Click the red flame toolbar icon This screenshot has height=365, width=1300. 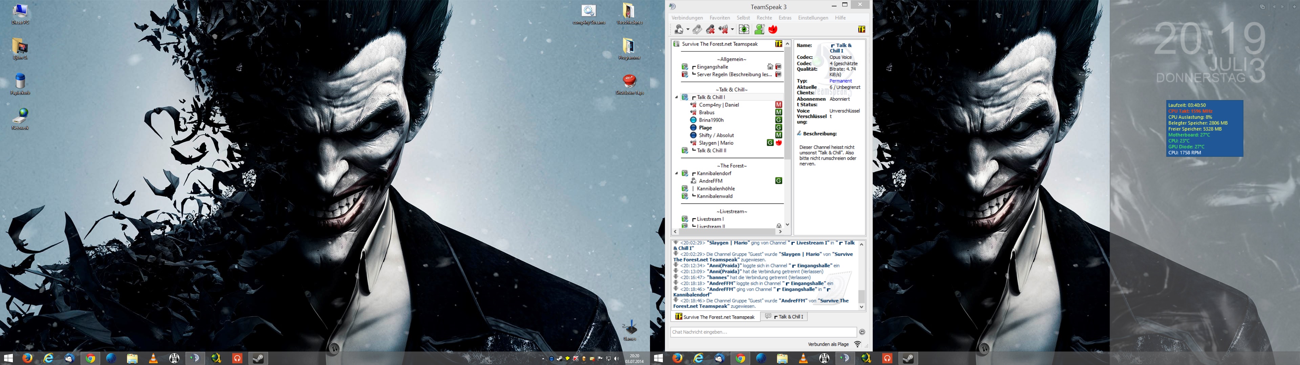pos(773,30)
